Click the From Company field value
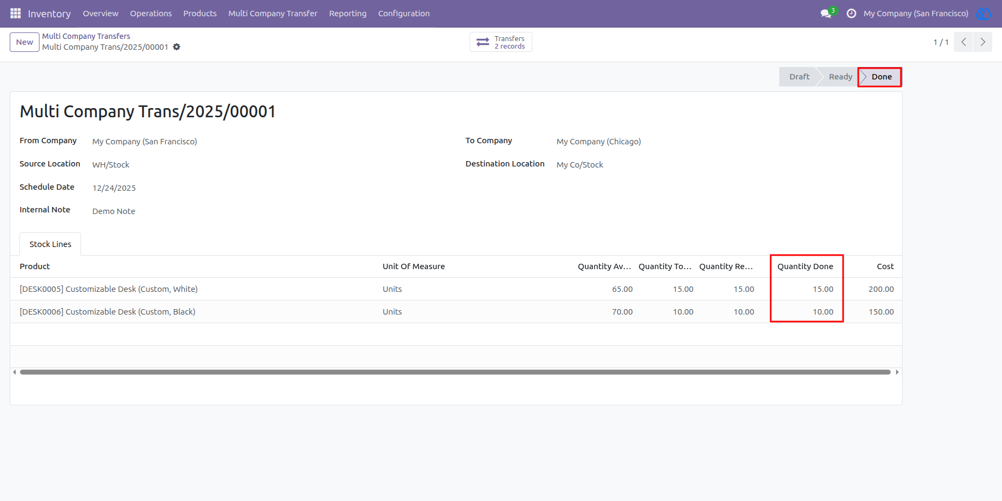 (144, 142)
